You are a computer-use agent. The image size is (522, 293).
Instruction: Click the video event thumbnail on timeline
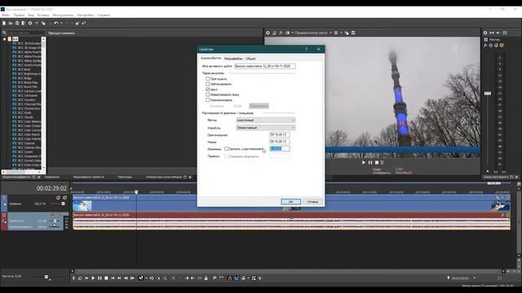coord(82,206)
